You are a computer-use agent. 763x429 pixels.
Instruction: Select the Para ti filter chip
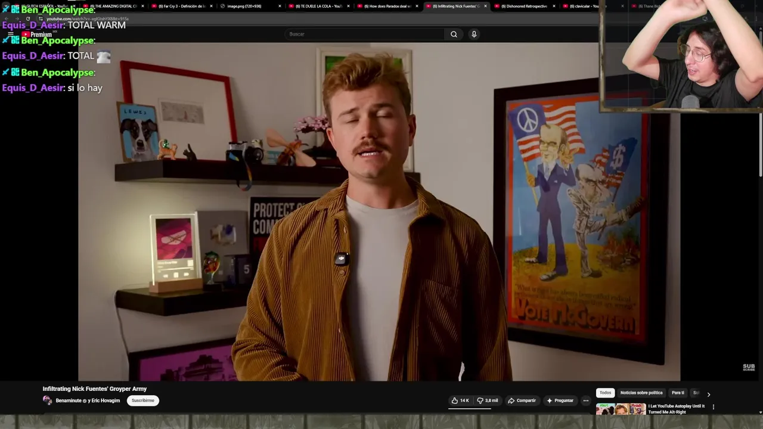(x=678, y=393)
